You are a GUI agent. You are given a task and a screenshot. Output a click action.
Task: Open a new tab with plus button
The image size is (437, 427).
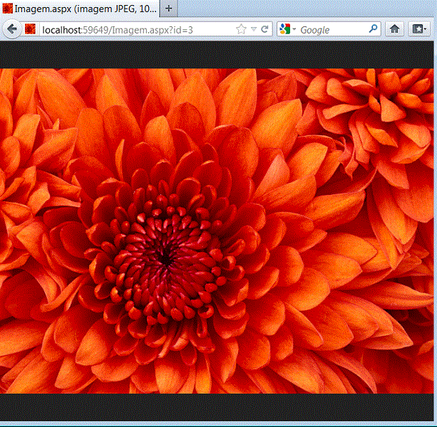(169, 9)
